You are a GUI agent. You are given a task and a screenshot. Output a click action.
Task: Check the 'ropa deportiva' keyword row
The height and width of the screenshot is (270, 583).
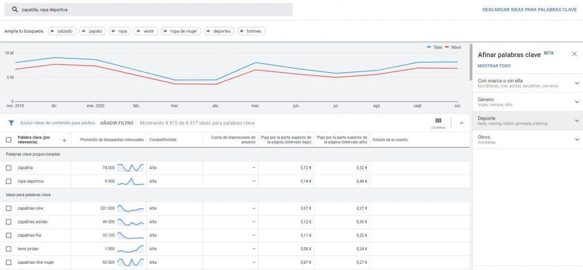point(9,181)
